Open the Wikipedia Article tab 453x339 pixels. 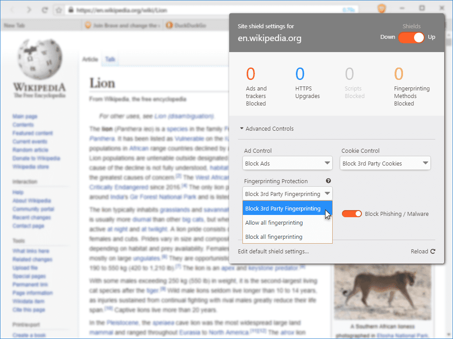tap(90, 60)
